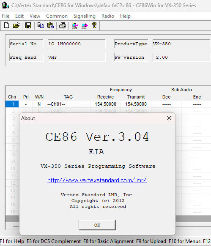Click channel 1 Sub Audio Dec cell
Image resolution: width=211 pixels, height=246 pixels.
coord(167,104)
